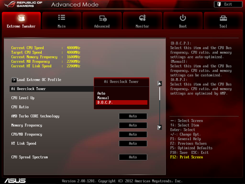
Task: Open AMD Turbo CORE technology Auto dropdown
Action: coord(133,116)
